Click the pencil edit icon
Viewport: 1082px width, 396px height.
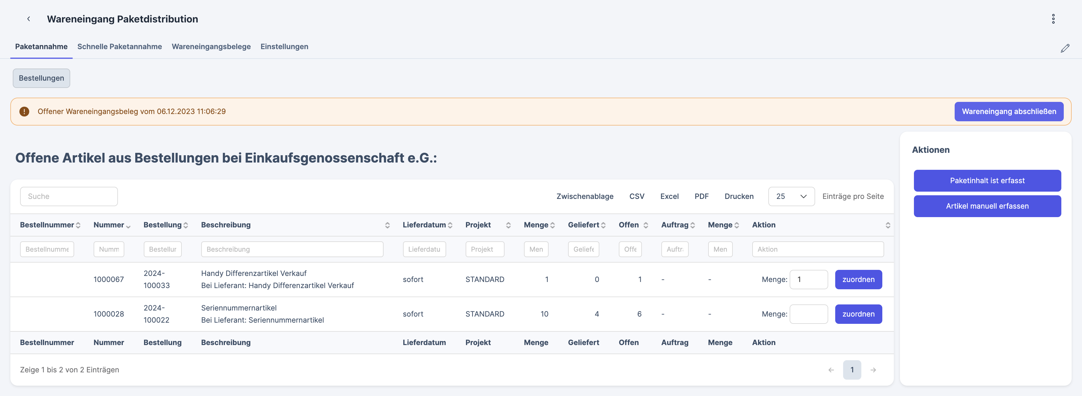1065,48
